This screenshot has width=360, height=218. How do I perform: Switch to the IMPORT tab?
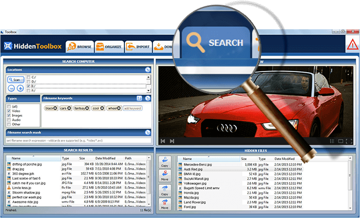coord(138,46)
